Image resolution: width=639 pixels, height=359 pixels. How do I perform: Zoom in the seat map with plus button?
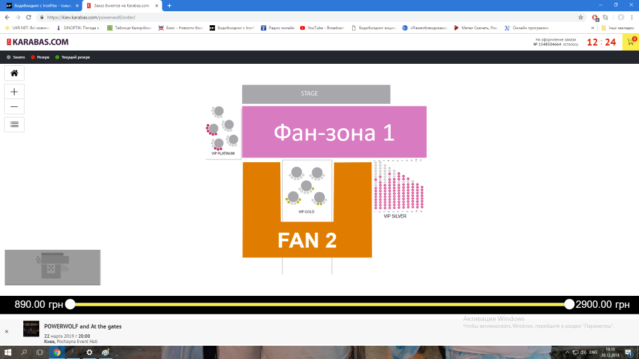click(14, 91)
